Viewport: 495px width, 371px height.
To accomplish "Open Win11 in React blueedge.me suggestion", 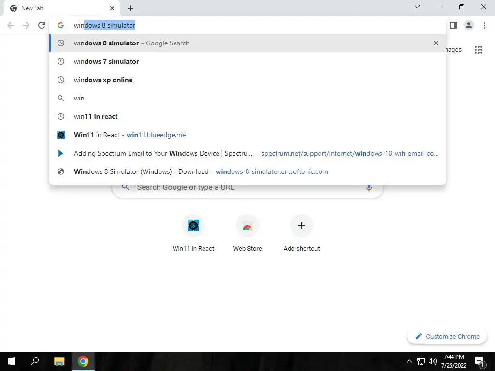I will point(247,135).
